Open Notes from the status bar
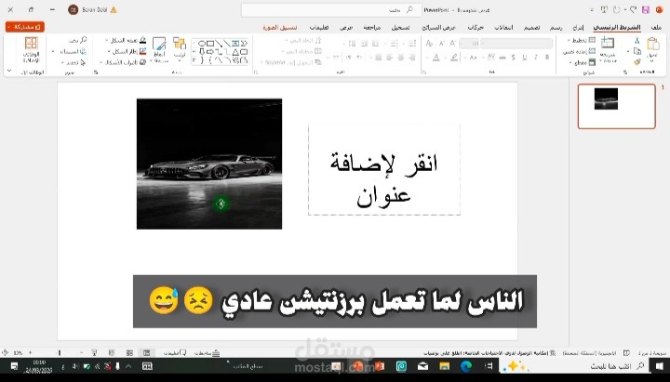 click(x=208, y=353)
